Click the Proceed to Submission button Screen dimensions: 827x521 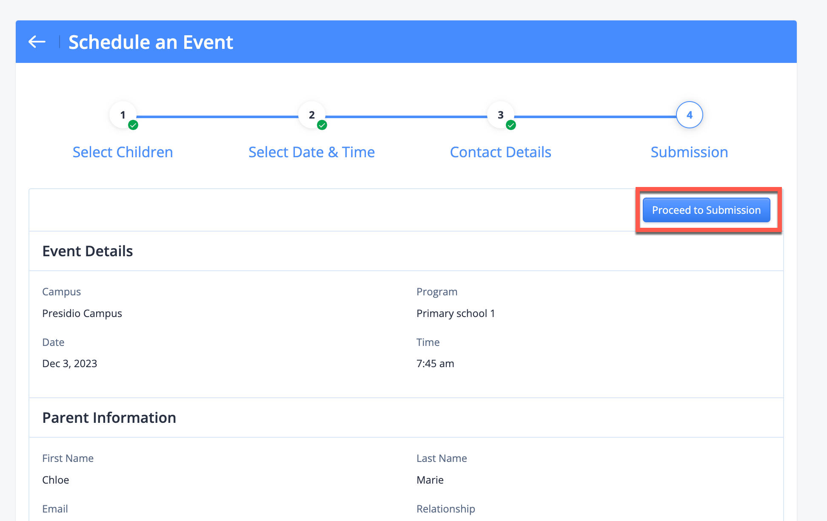pos(706,210)
